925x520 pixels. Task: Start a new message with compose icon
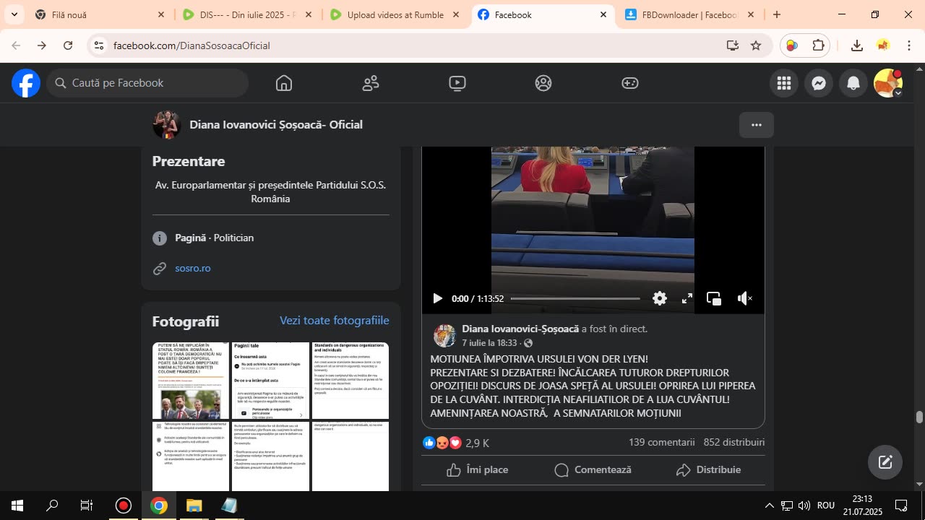885,462
